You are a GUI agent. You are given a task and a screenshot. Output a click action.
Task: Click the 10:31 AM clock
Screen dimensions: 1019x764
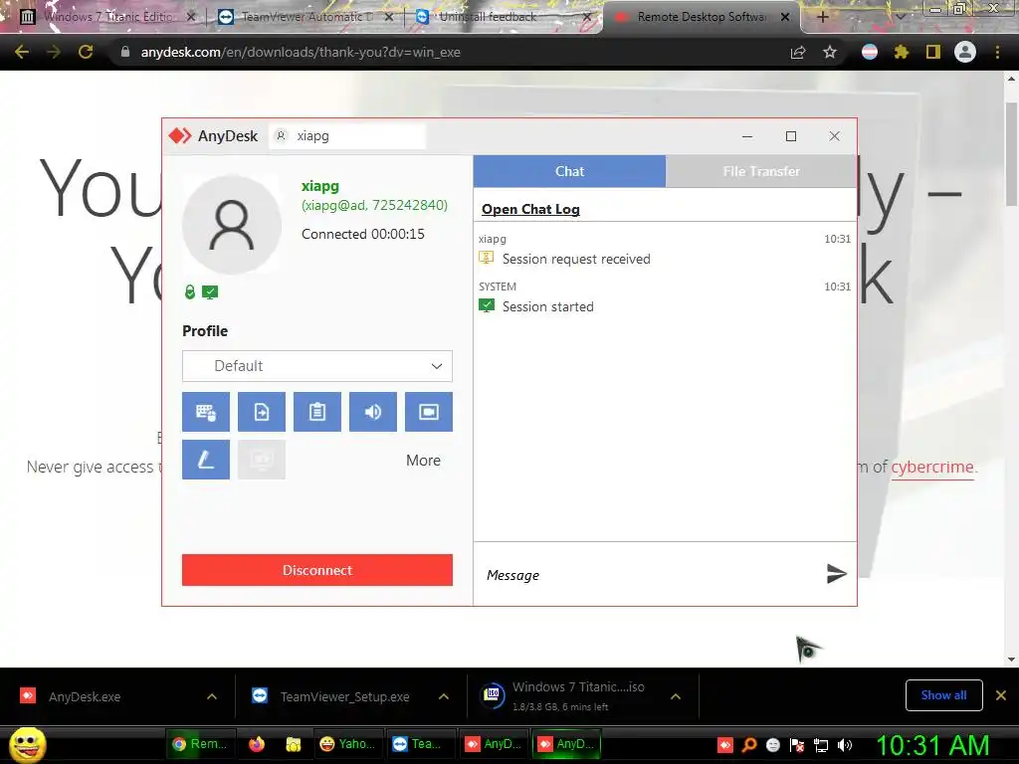click(x=932, y=744)
